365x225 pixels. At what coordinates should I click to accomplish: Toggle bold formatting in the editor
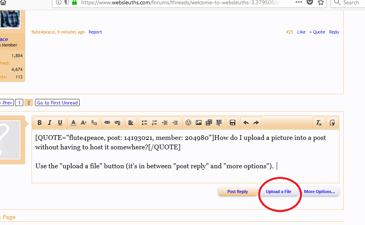[39, 123]
